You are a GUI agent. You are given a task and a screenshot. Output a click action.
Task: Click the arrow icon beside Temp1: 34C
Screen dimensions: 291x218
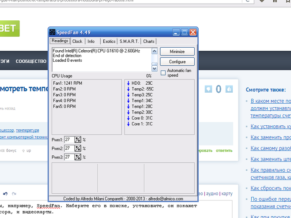click(128, 101)
